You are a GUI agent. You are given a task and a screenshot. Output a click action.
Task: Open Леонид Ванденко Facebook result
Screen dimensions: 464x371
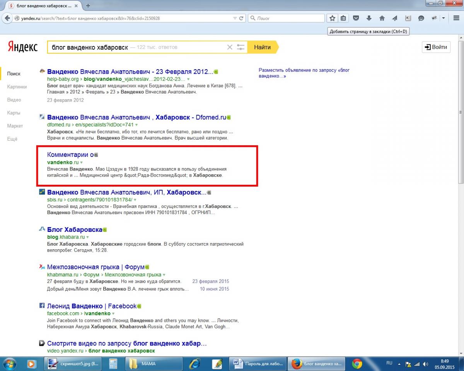[x=92, y=306]
